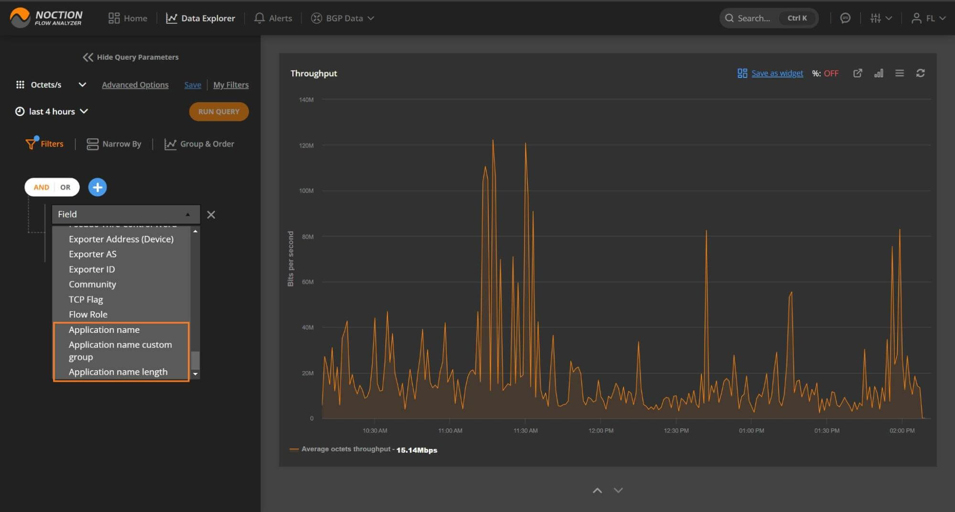Toggle the AND condition
This screenshot has width=955, height=512.
(41, 187)
